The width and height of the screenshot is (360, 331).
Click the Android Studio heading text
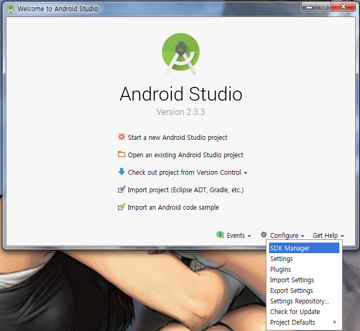click(181, 94)
